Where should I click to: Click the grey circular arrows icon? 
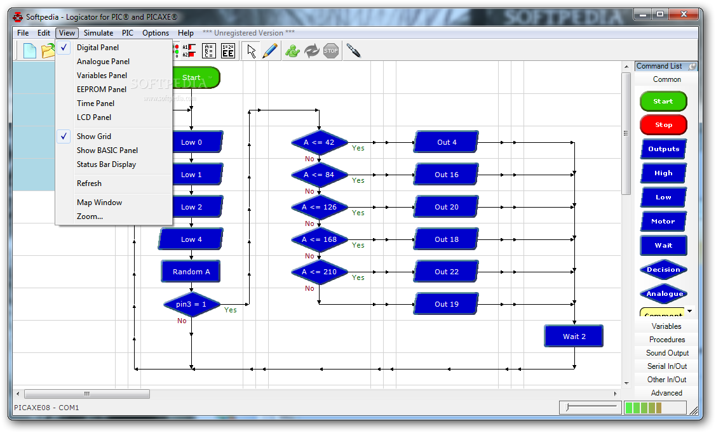tap(312, 51)
